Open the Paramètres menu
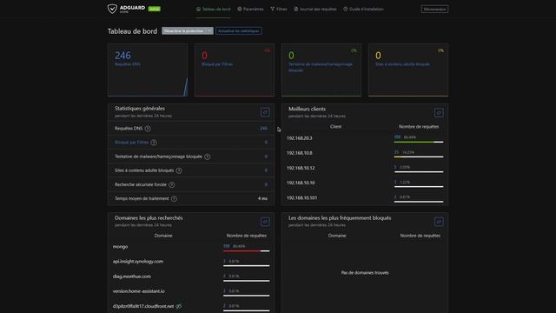 [x=250, y=10]
